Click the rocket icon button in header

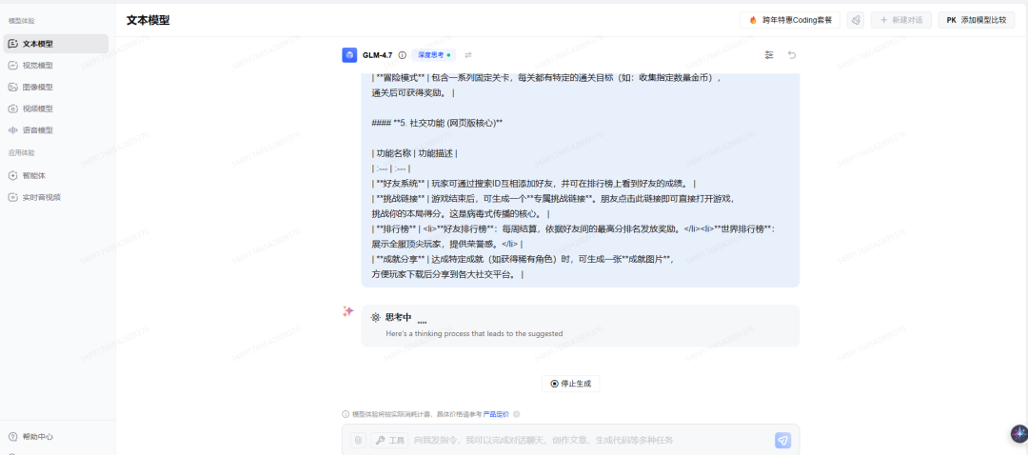[856, 20]
